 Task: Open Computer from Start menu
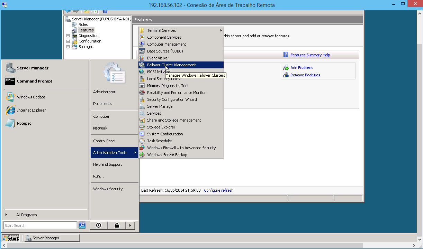(114, 116)
